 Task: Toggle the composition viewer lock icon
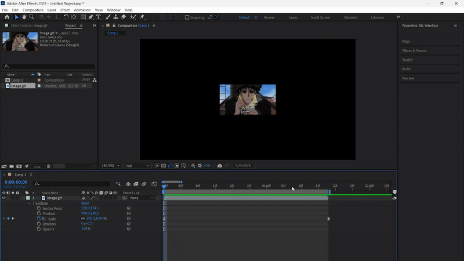pyautogui.click(x=114, y=26)
